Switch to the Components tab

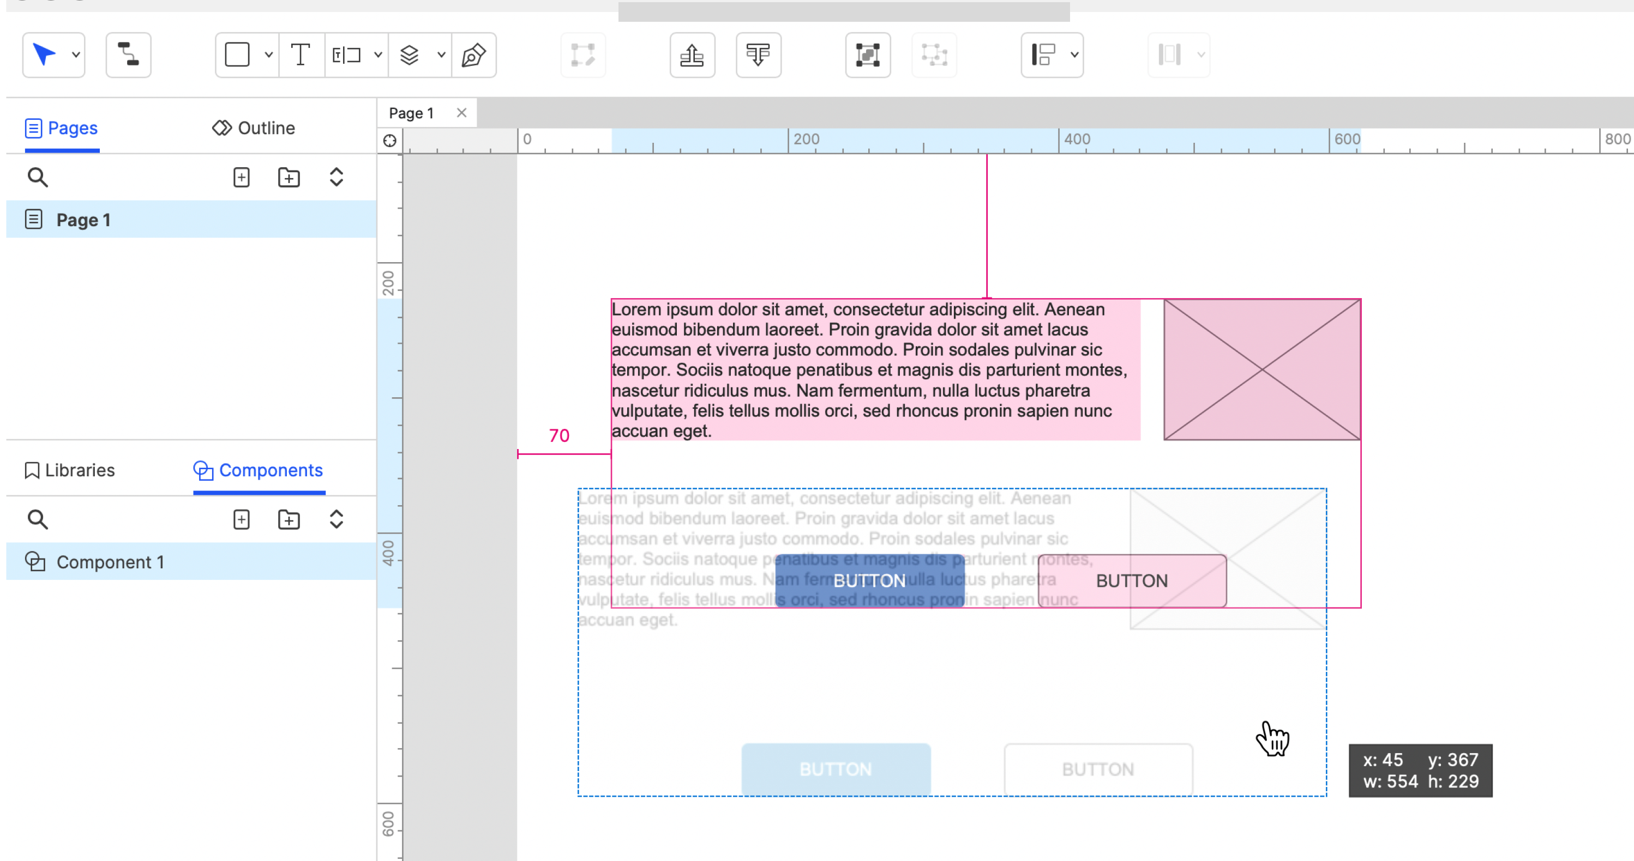click(259, 471)
